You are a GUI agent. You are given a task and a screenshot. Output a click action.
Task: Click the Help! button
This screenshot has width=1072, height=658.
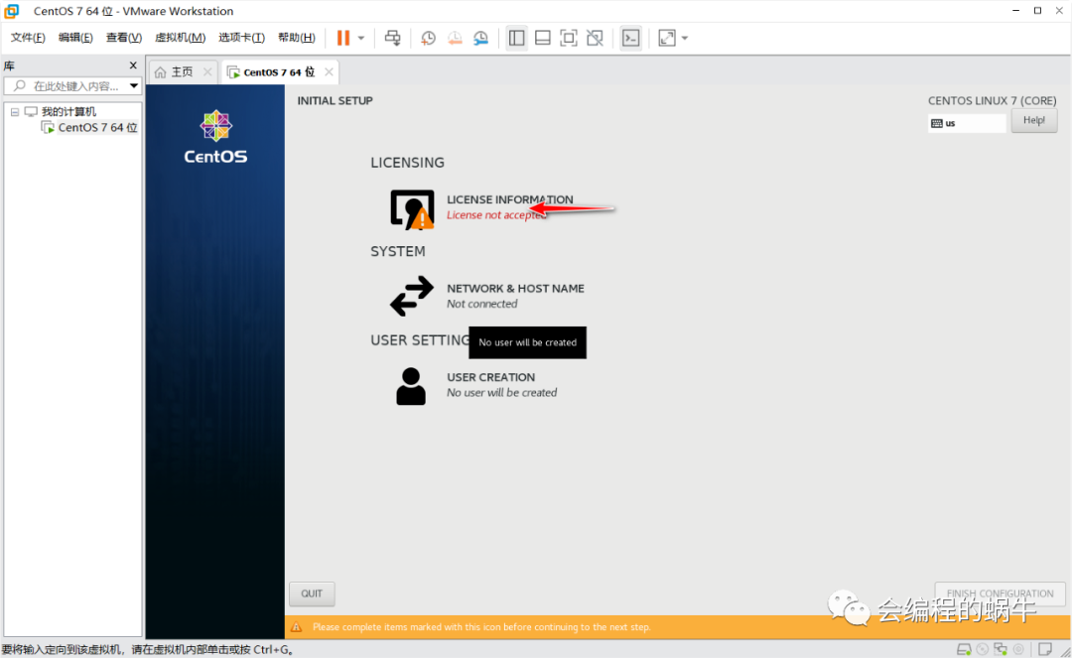click(x=1033, y=120)
